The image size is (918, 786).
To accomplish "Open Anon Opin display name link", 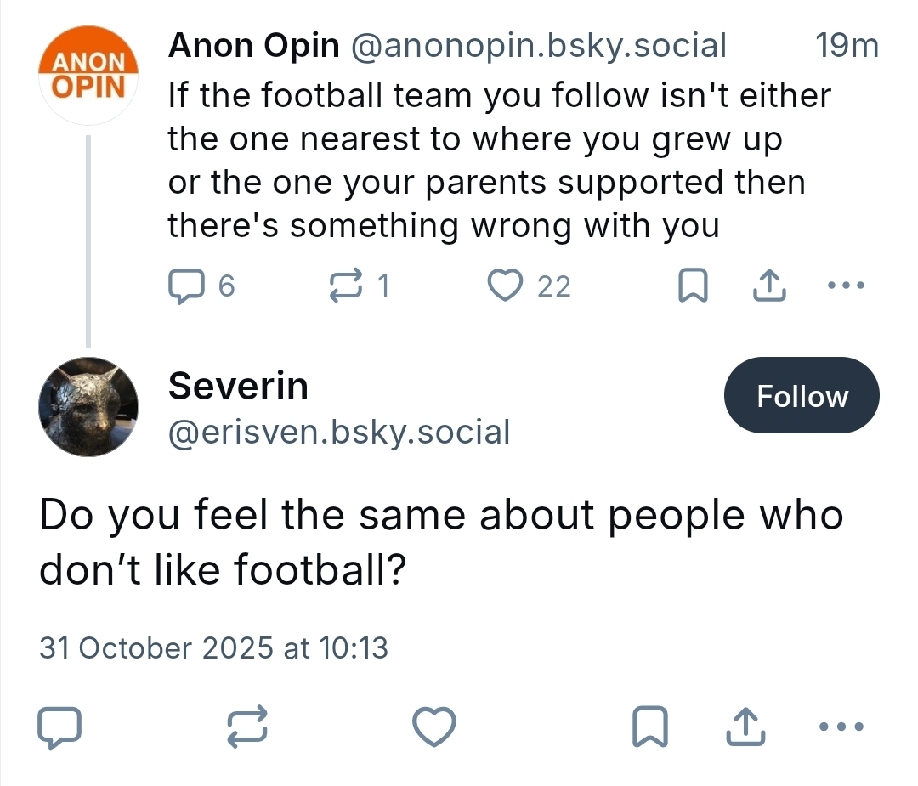I will [253, 46].
